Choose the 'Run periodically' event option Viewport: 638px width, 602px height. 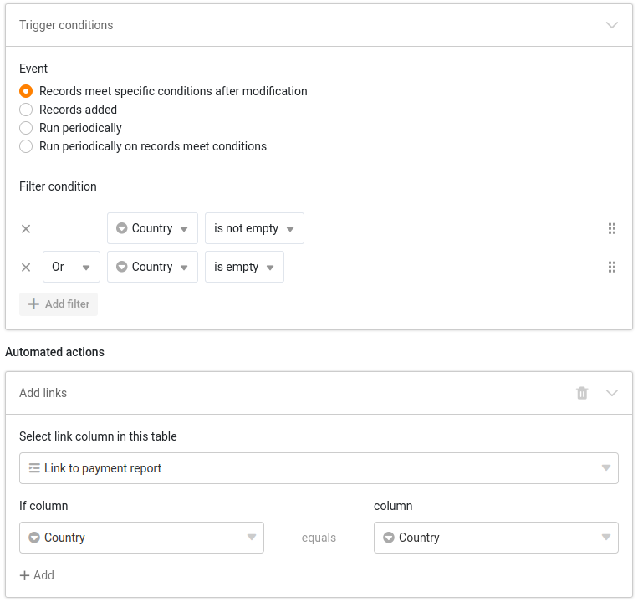26,128
